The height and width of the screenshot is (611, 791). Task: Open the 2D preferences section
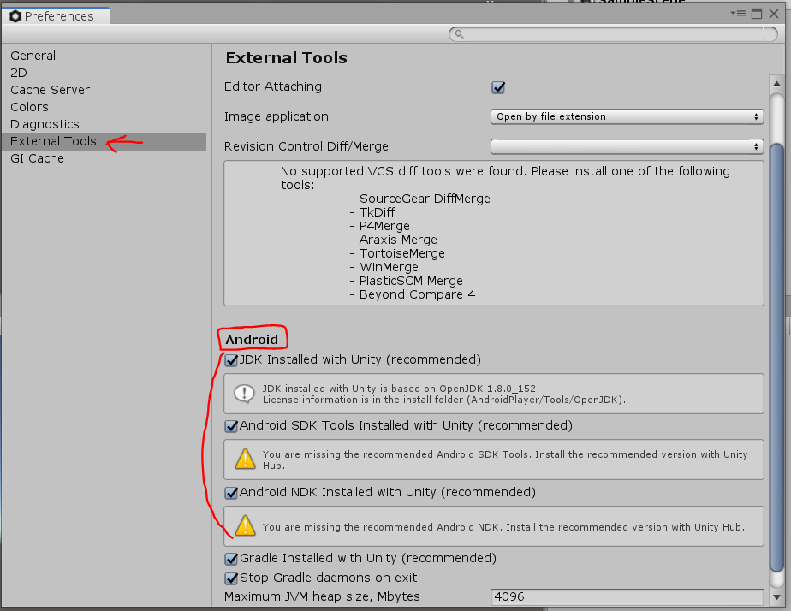coord(19,73)
